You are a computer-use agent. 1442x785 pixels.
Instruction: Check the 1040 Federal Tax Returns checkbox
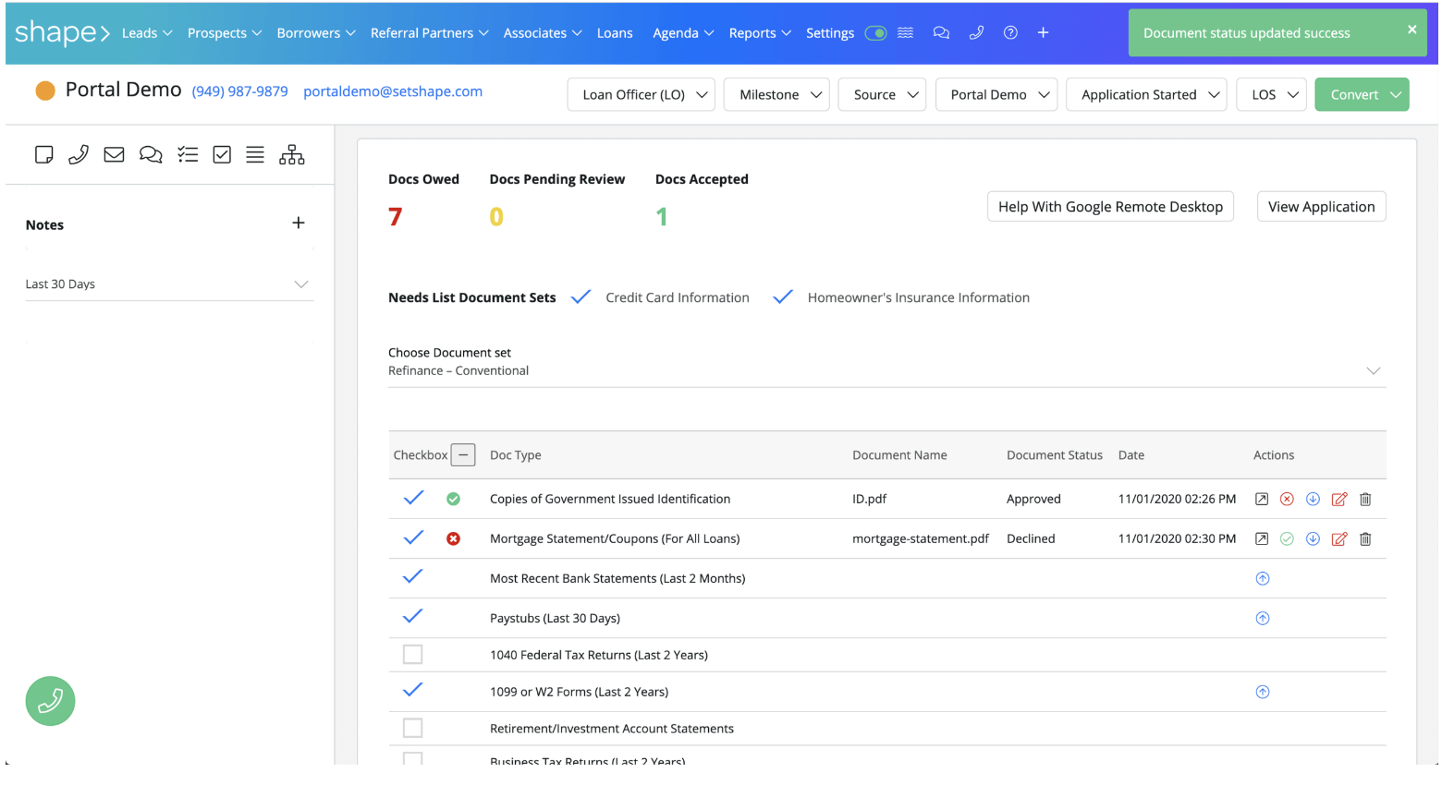[x=412, y=654]
